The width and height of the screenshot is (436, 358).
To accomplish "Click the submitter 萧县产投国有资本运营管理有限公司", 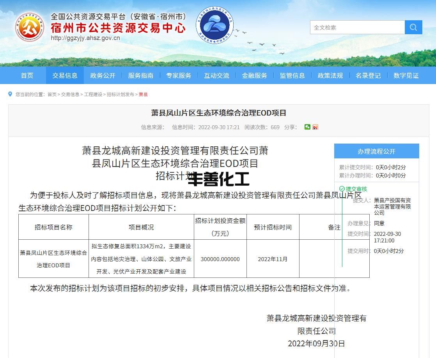I will [392, 207].
